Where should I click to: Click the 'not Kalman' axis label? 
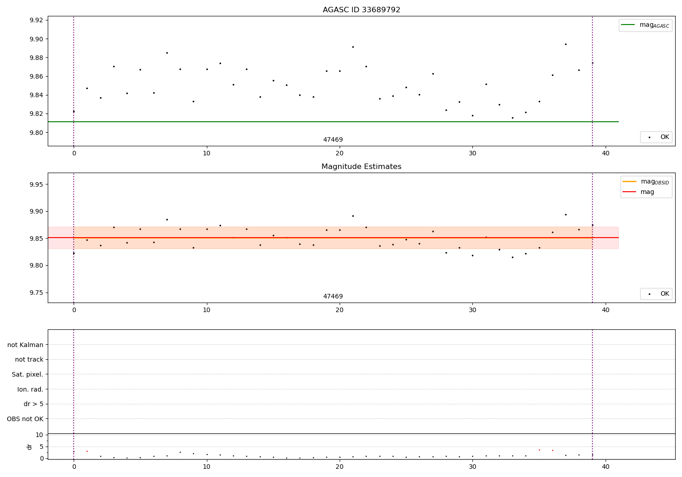click(x=25, y=345)
